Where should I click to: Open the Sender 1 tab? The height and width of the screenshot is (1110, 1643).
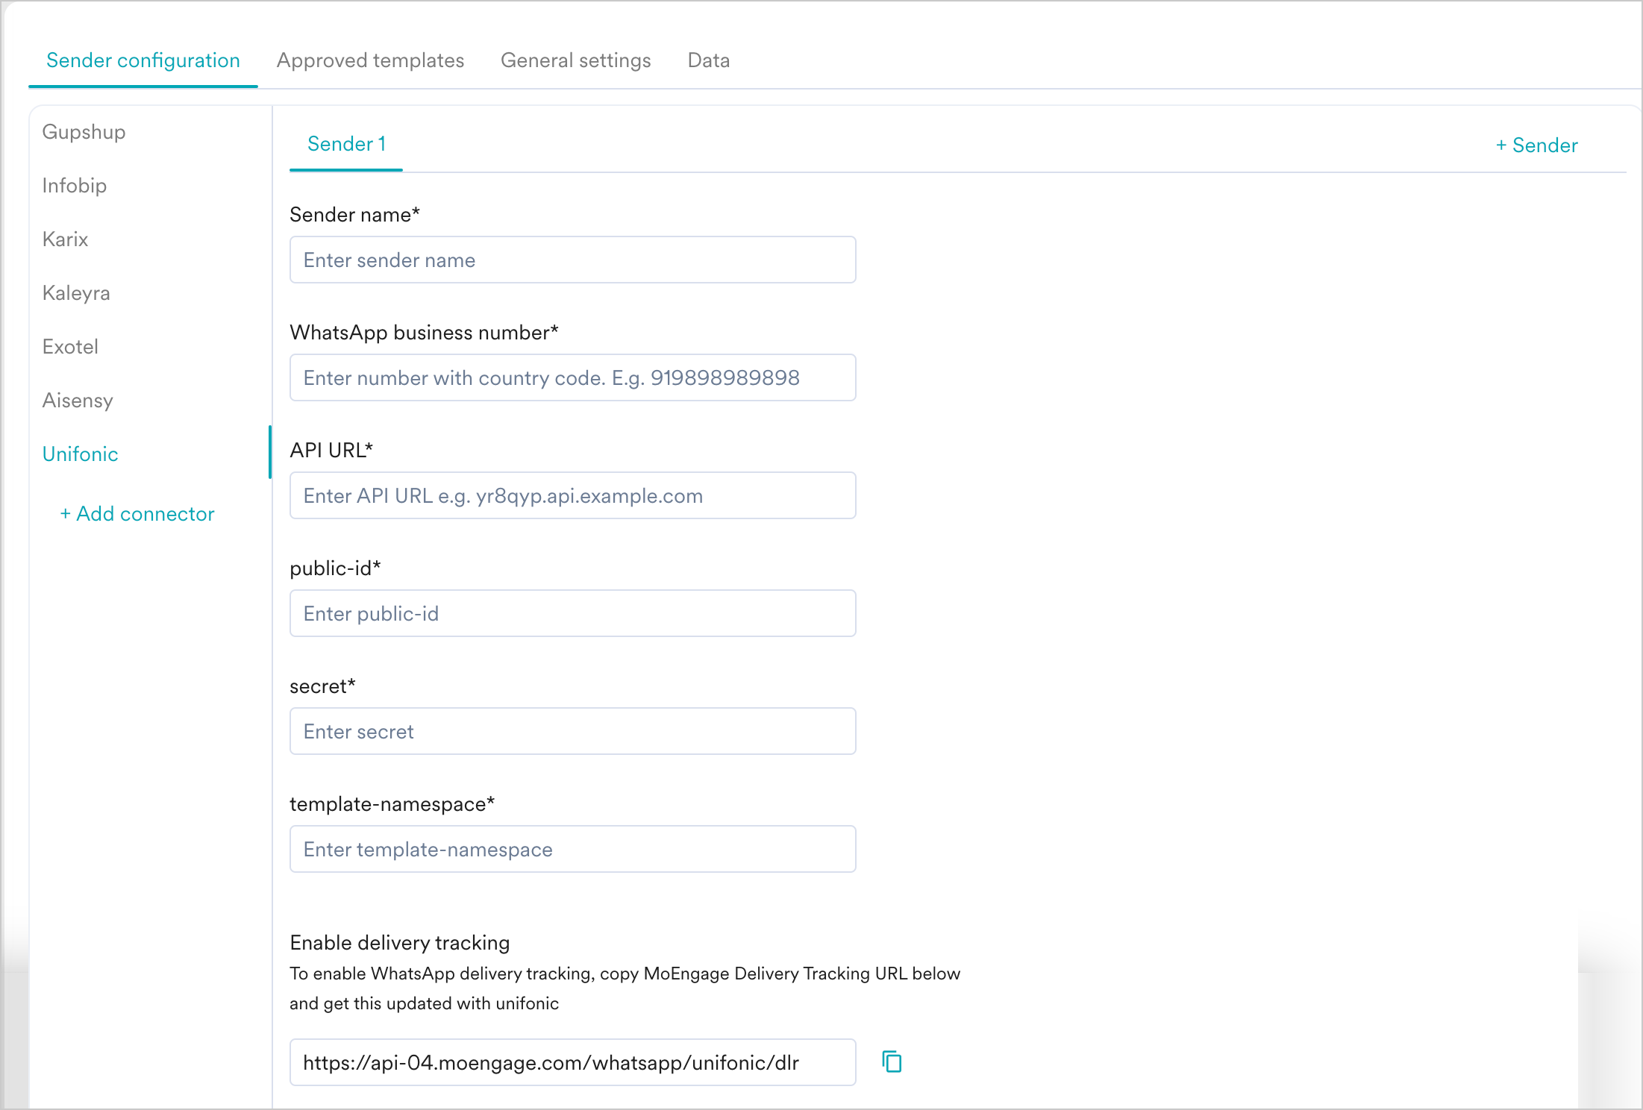point(345,143)
